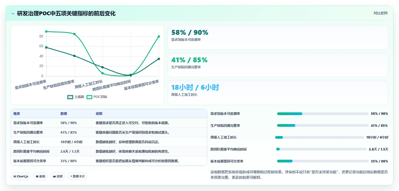This screenshot has width=399, height=191.
Task: Click 上线前 data point at 58 on chart
Action: (46, 47)
